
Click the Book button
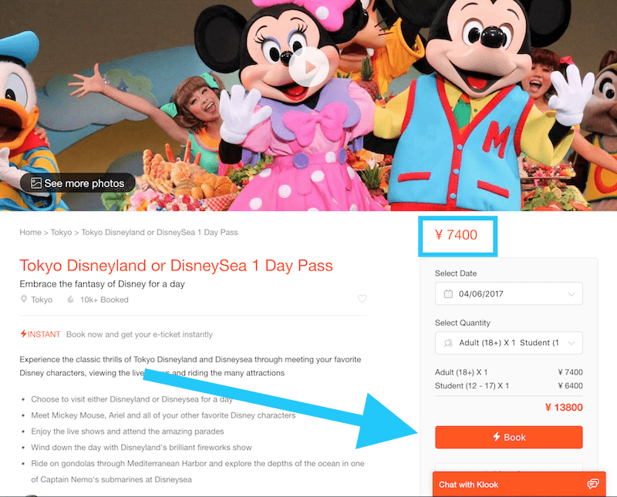[x=509, y=437]
